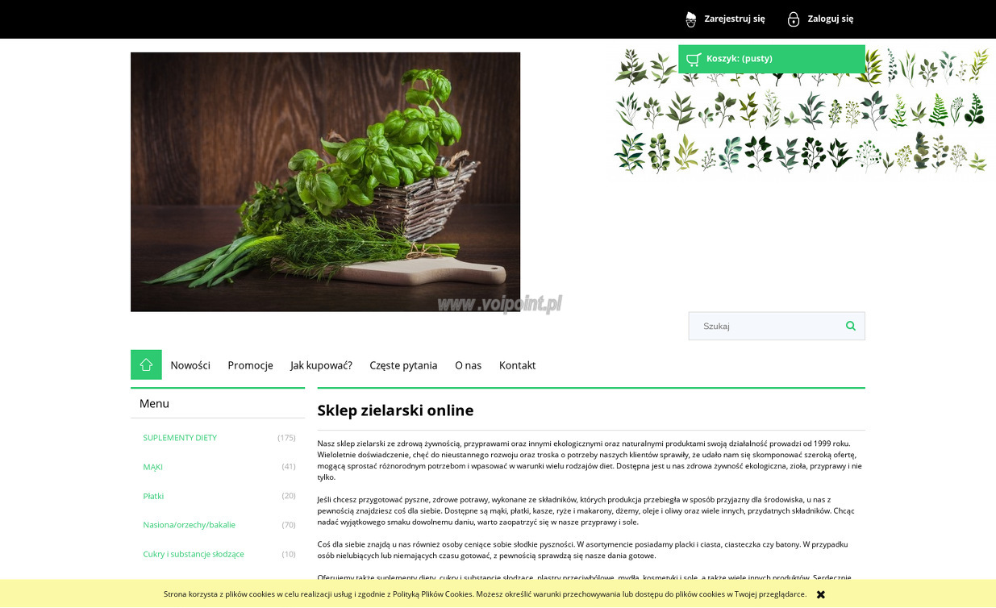Select SUPLEMENTY DIETY category

(180, 438)
